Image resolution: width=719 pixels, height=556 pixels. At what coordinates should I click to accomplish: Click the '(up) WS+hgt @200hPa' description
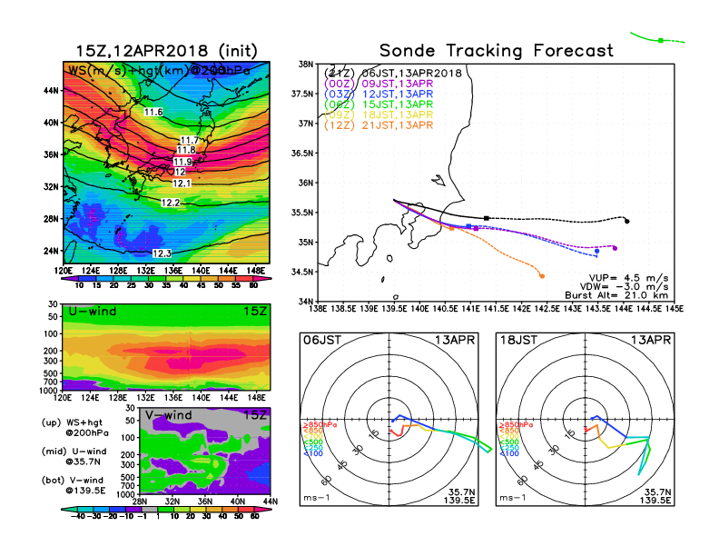point(74,428)
